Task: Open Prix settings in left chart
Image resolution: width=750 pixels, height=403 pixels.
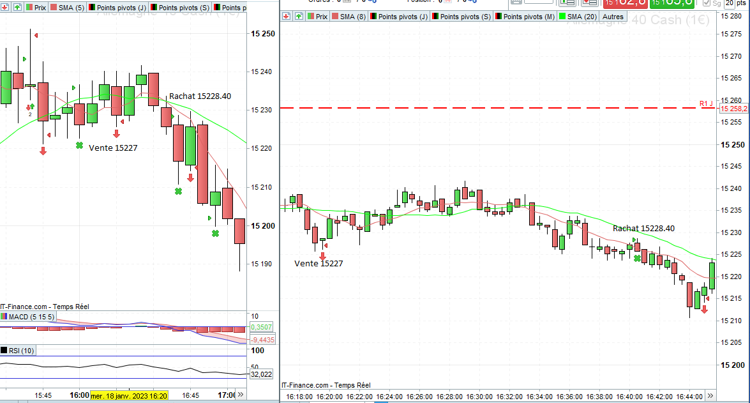Action: pos(36,7)
